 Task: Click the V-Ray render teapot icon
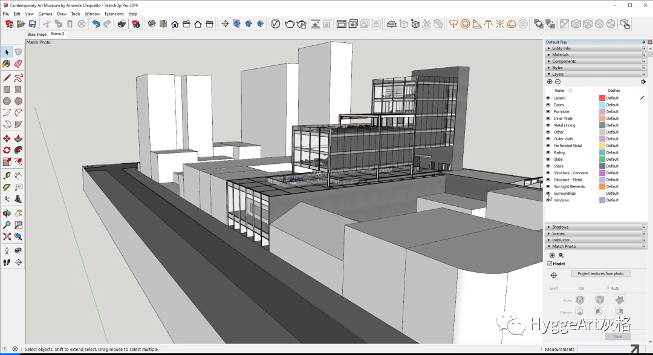290,24
